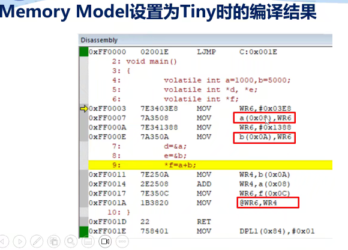Select source line 4 declaring a=1000,b=5000

tap(201, 80)
